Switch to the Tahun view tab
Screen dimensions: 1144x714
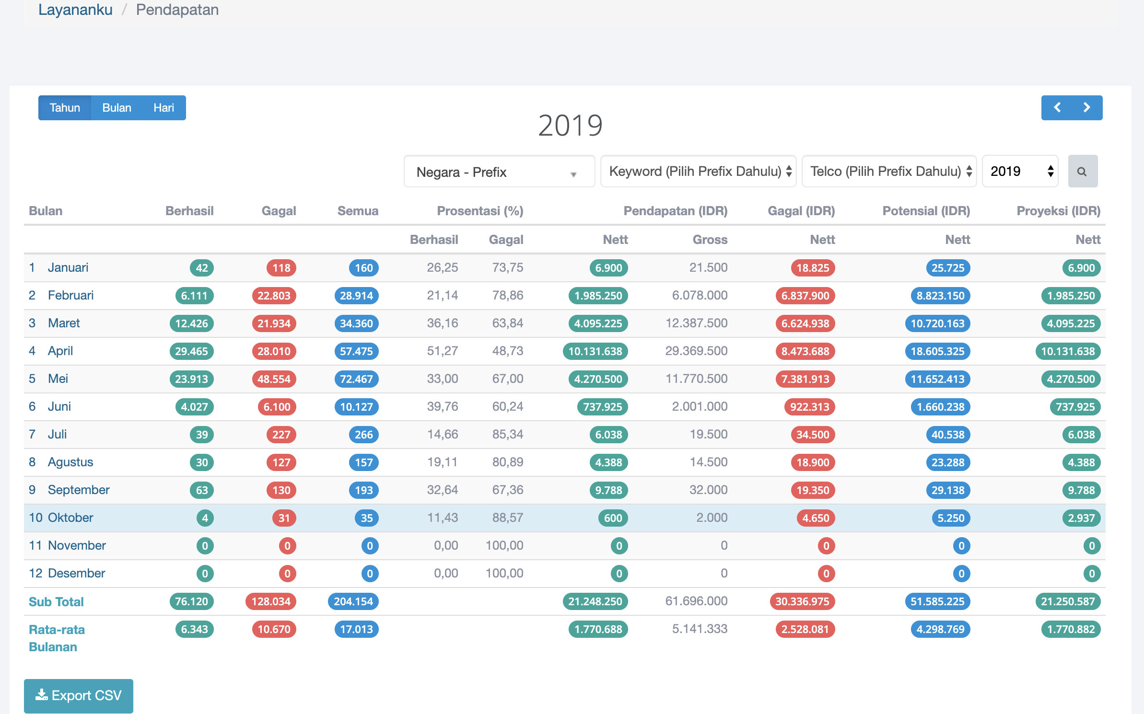(x=65, y=108)
